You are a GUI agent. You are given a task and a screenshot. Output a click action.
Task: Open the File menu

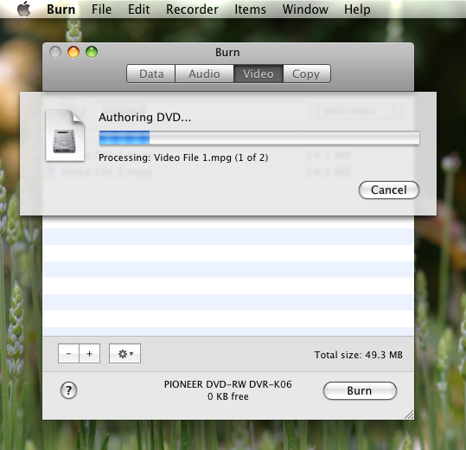101,10
